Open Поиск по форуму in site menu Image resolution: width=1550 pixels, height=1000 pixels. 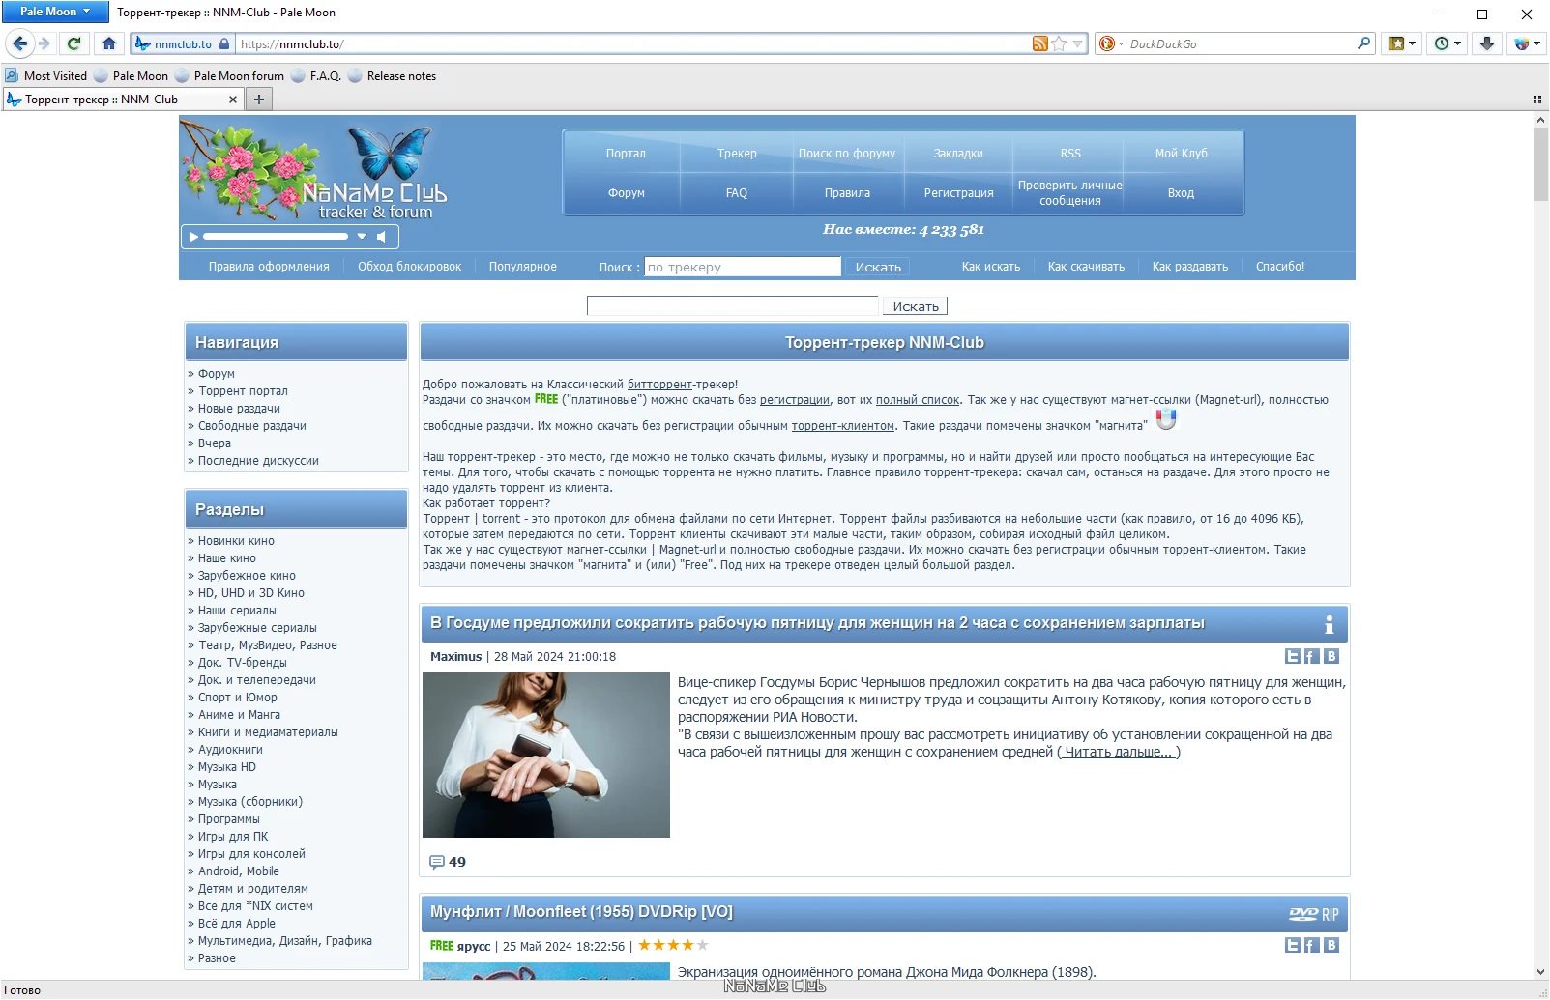point(847,153)
